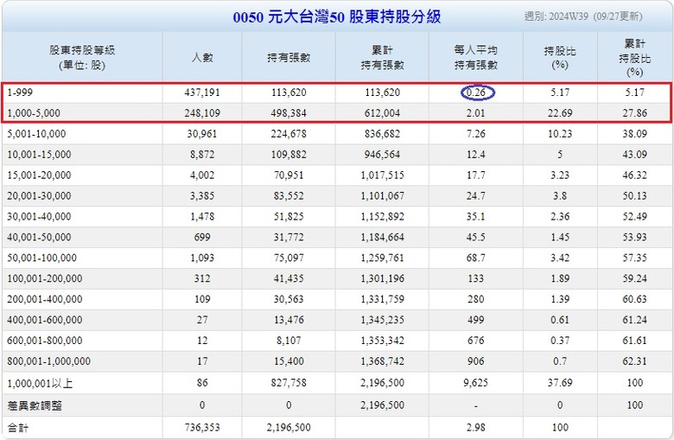Select the 40,001-50,000 row label
This screenshot has width=674, height=440.
(x=39, y=237)
